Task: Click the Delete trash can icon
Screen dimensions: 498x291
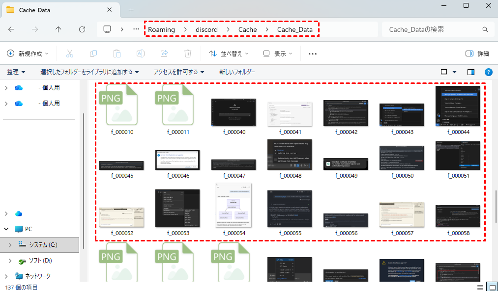Action: (187, 53)
